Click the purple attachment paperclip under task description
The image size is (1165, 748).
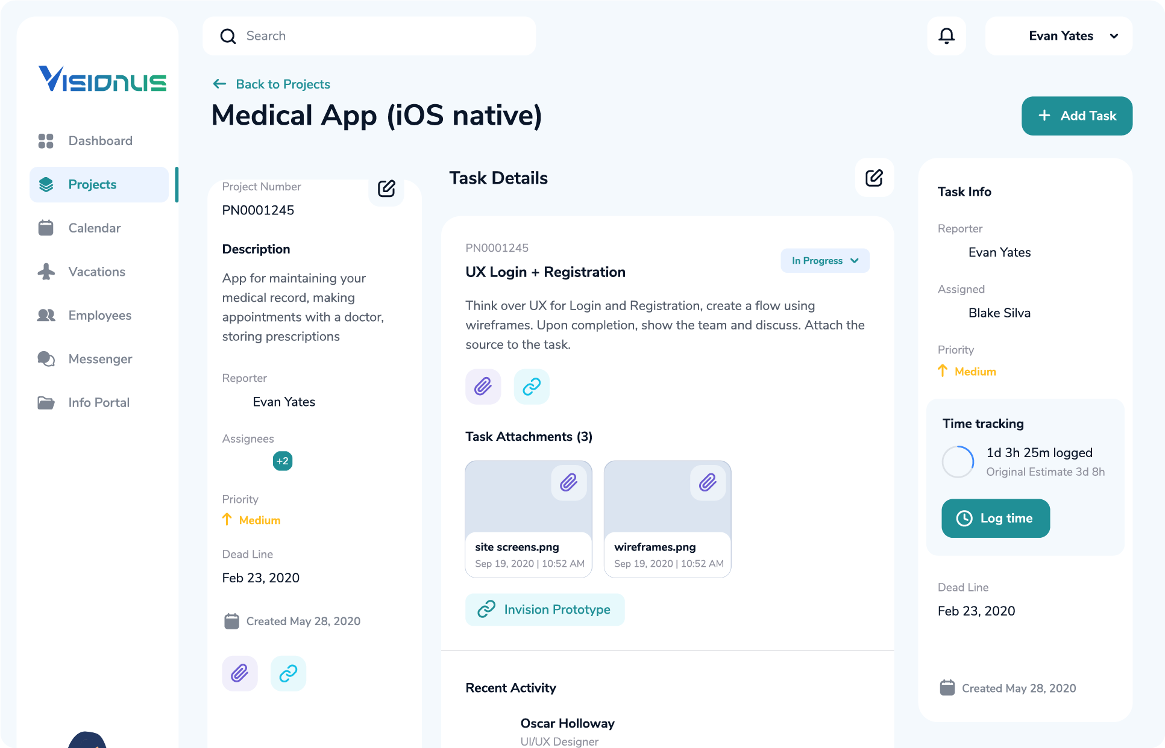coord(483,387)
